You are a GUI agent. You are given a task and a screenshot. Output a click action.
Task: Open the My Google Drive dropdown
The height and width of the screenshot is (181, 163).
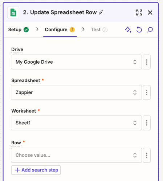pyautogui.click(x=76, y=62)
